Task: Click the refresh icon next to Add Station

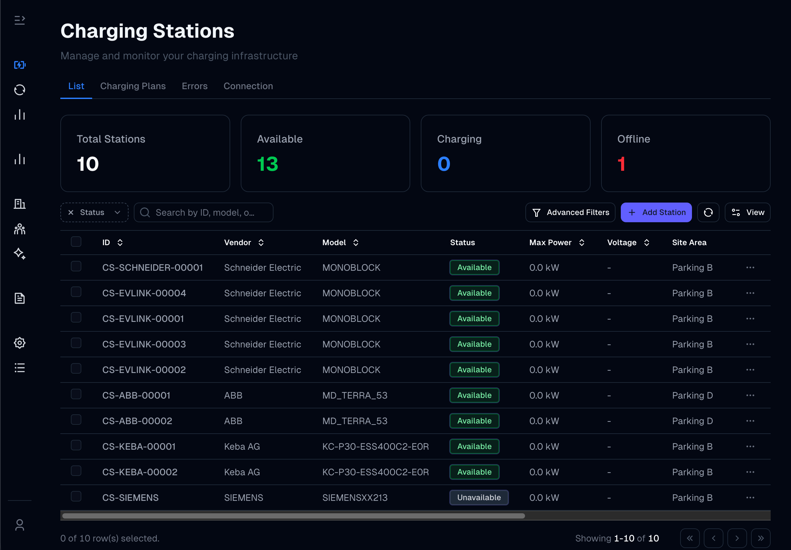Action: [708, 212]
